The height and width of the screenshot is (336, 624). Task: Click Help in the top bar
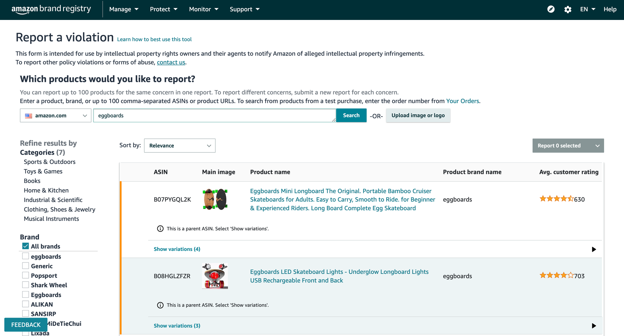610,9
